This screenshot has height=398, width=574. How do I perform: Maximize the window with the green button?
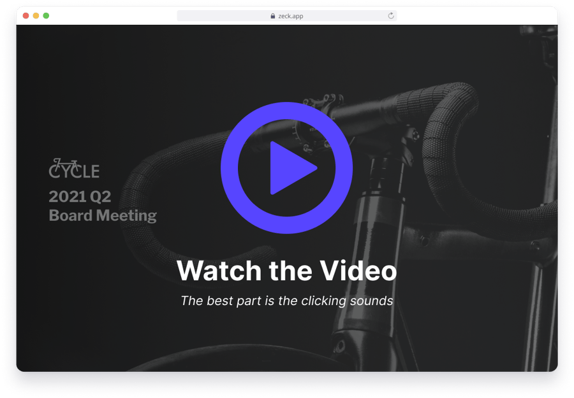46,15
